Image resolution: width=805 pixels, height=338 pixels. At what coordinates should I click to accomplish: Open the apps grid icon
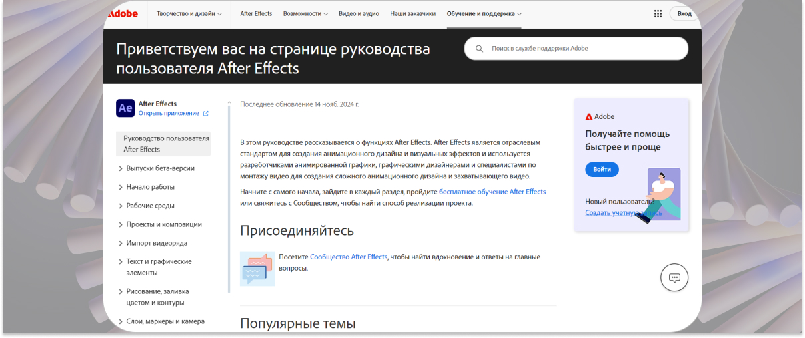tap(658, 13)
